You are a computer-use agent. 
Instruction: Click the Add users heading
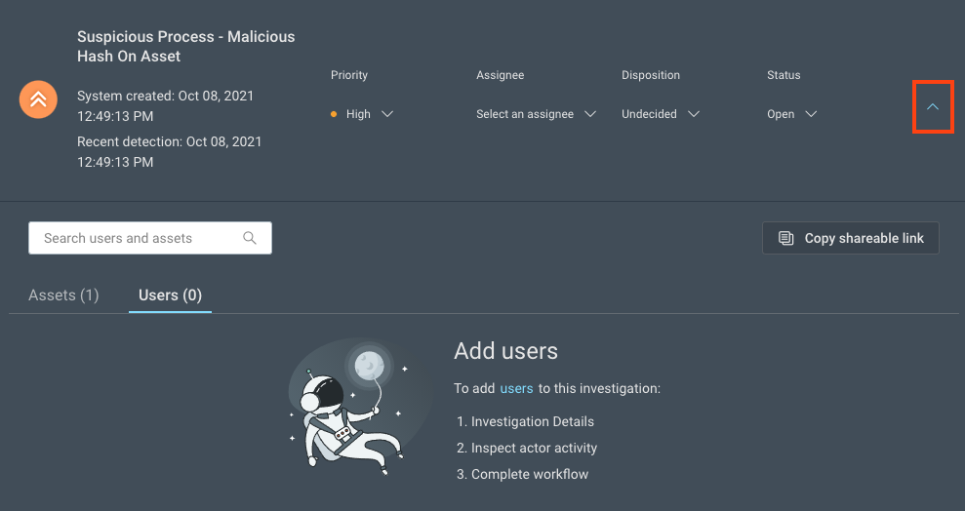(x=505, y=351)
